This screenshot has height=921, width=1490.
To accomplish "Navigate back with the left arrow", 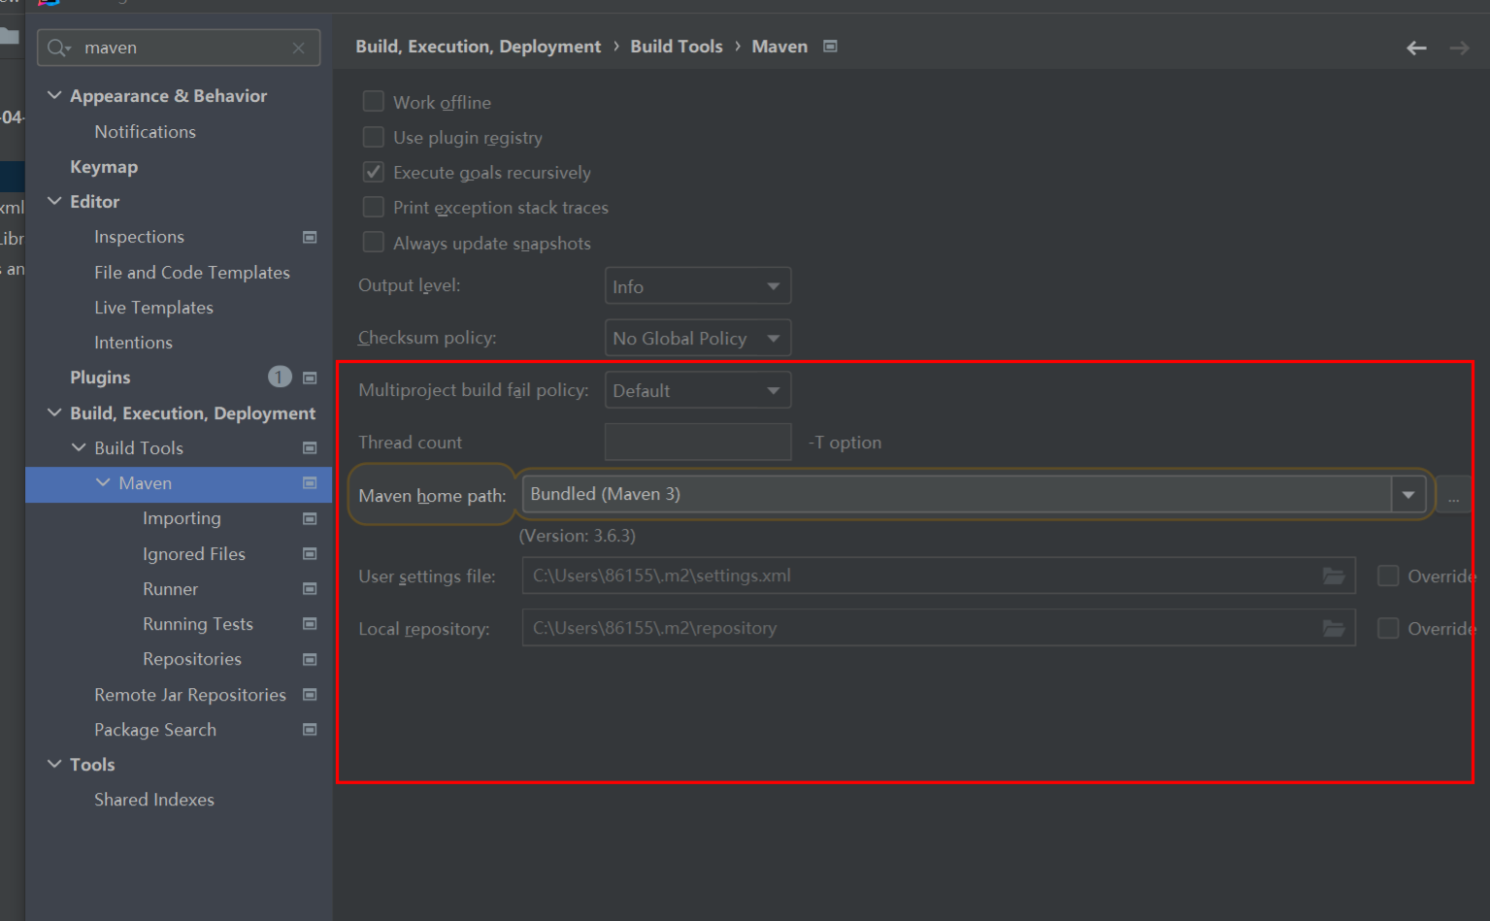I will 1416,48.
